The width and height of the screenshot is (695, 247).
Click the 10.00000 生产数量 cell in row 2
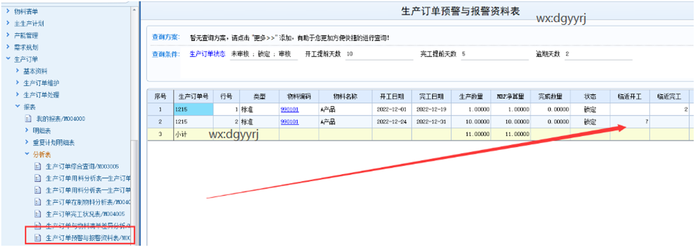[471, 122]
